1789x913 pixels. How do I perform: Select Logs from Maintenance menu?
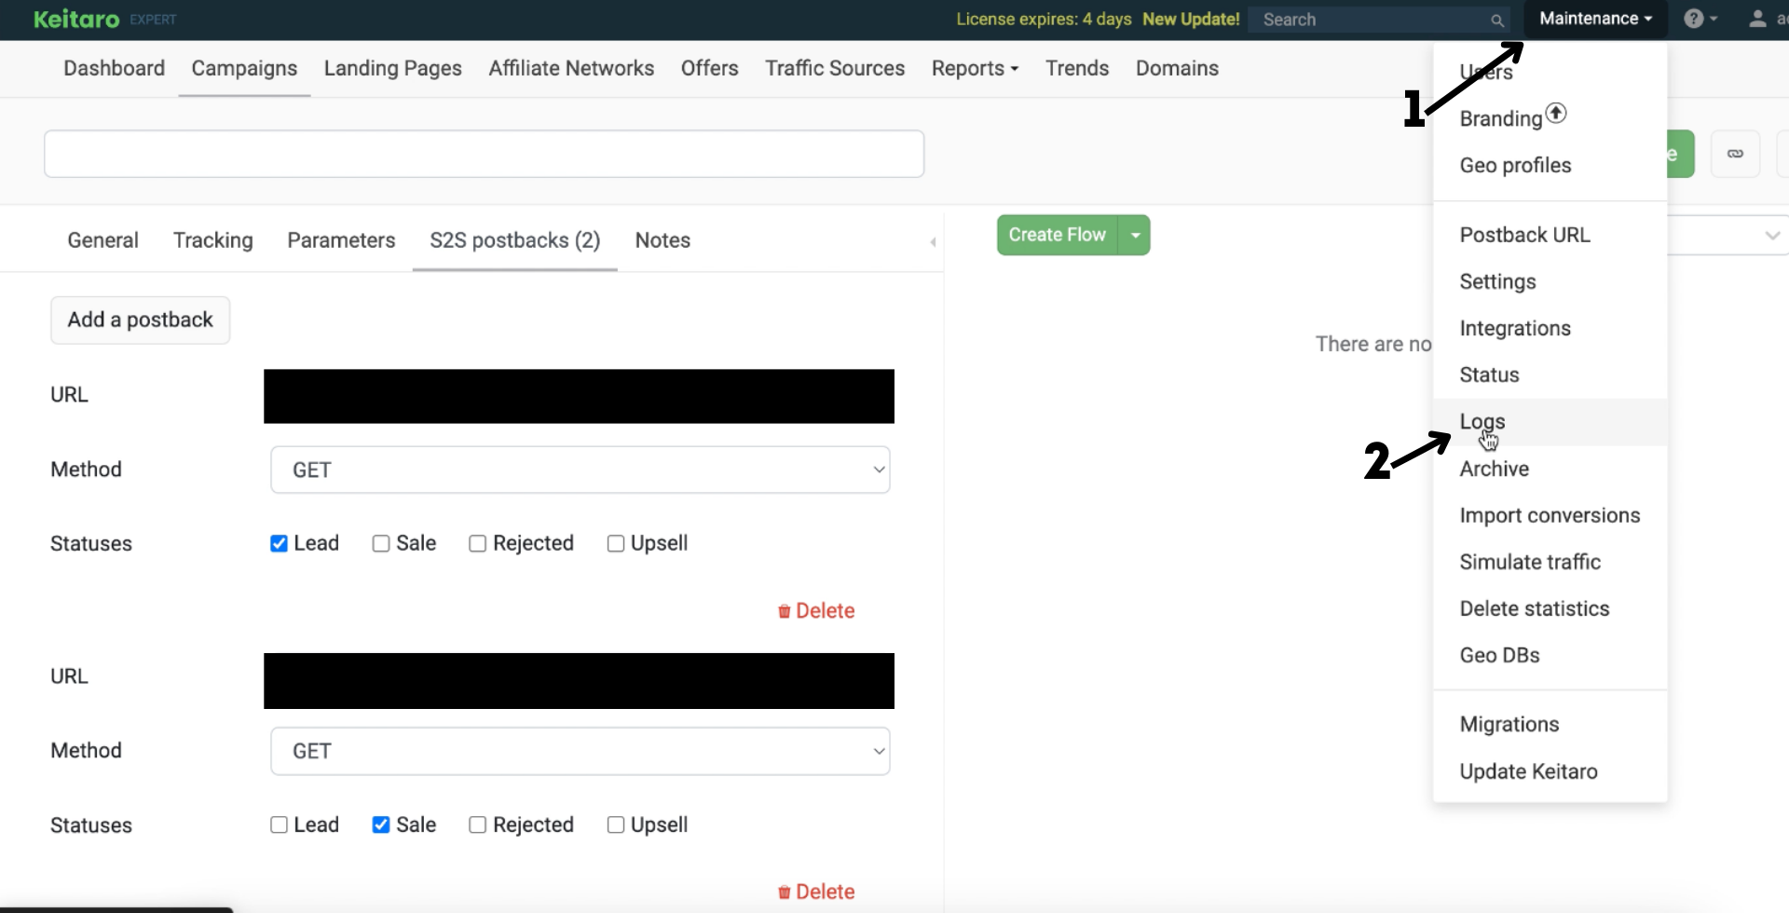pos(1482,421)
